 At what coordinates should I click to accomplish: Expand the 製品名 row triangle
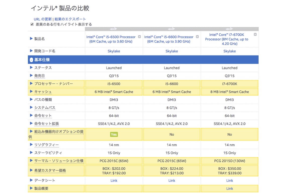(x=31, y=39)
